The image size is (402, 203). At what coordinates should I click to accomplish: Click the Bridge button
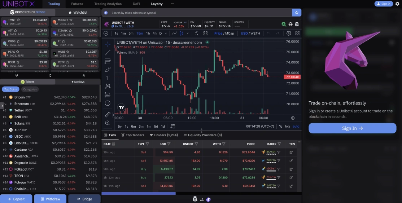[84, 199]
